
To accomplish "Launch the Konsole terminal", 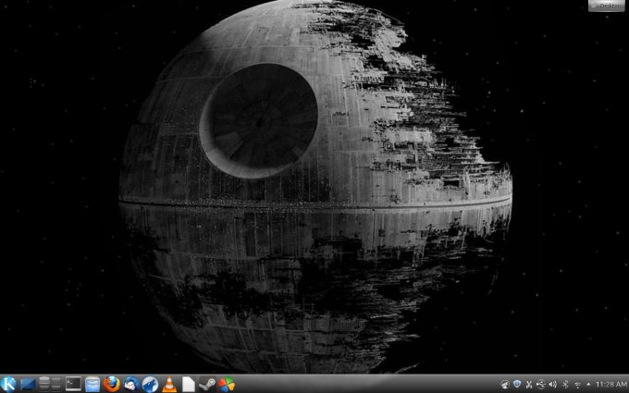I will [x=73, y=384].
